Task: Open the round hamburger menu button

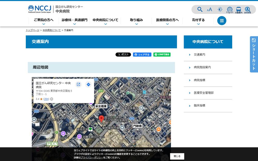Action: [x=222, y=21]
